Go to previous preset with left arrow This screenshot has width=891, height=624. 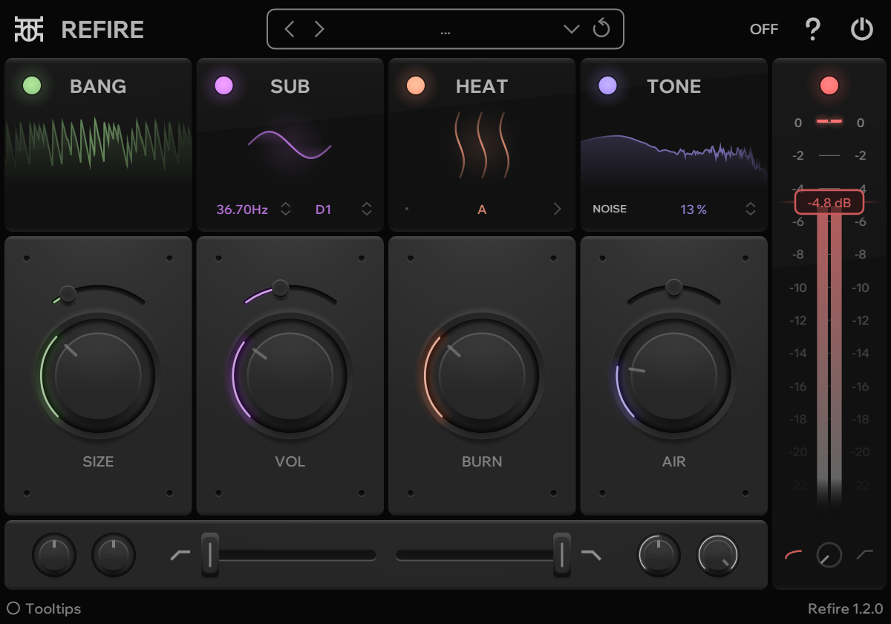point(290,29)
